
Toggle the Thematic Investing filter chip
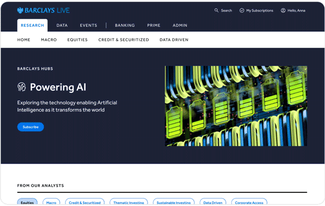click(x=128, y=202)
